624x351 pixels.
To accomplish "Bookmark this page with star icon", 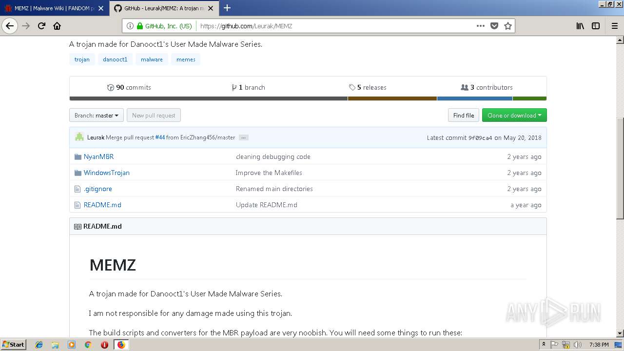I will 508,26.
